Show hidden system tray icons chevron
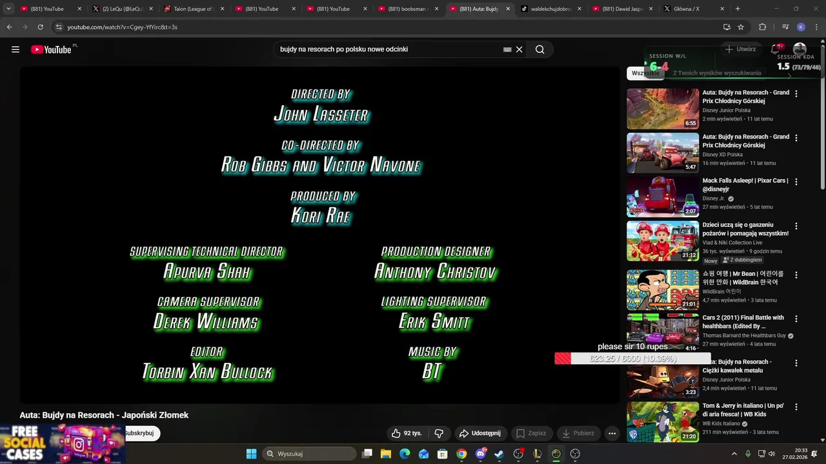 click(x=734, y=454)
